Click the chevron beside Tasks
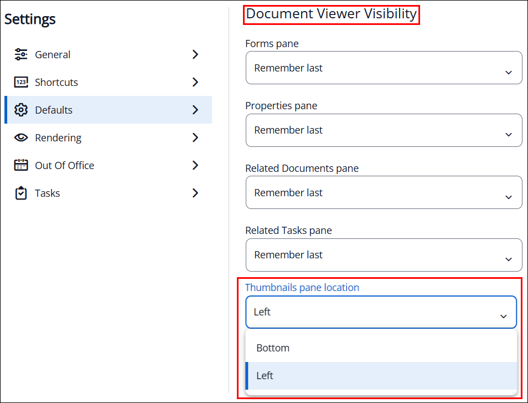 pyautogui.click(x=195, y=193)
